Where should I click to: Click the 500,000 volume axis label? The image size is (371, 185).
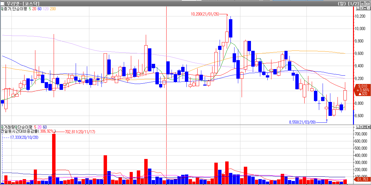[x=361, y=148]
